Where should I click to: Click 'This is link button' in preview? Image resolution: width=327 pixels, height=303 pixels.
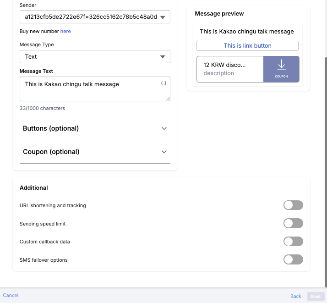coord(247,46)
